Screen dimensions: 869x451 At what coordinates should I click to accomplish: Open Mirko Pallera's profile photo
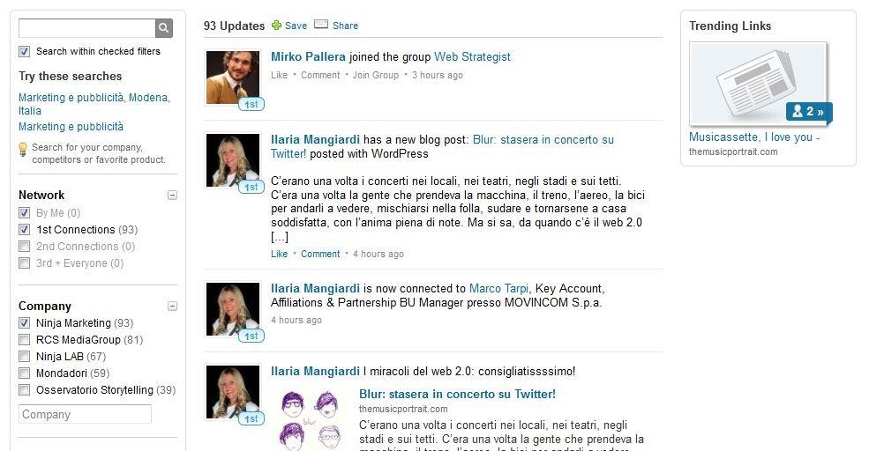coord(233,78)
